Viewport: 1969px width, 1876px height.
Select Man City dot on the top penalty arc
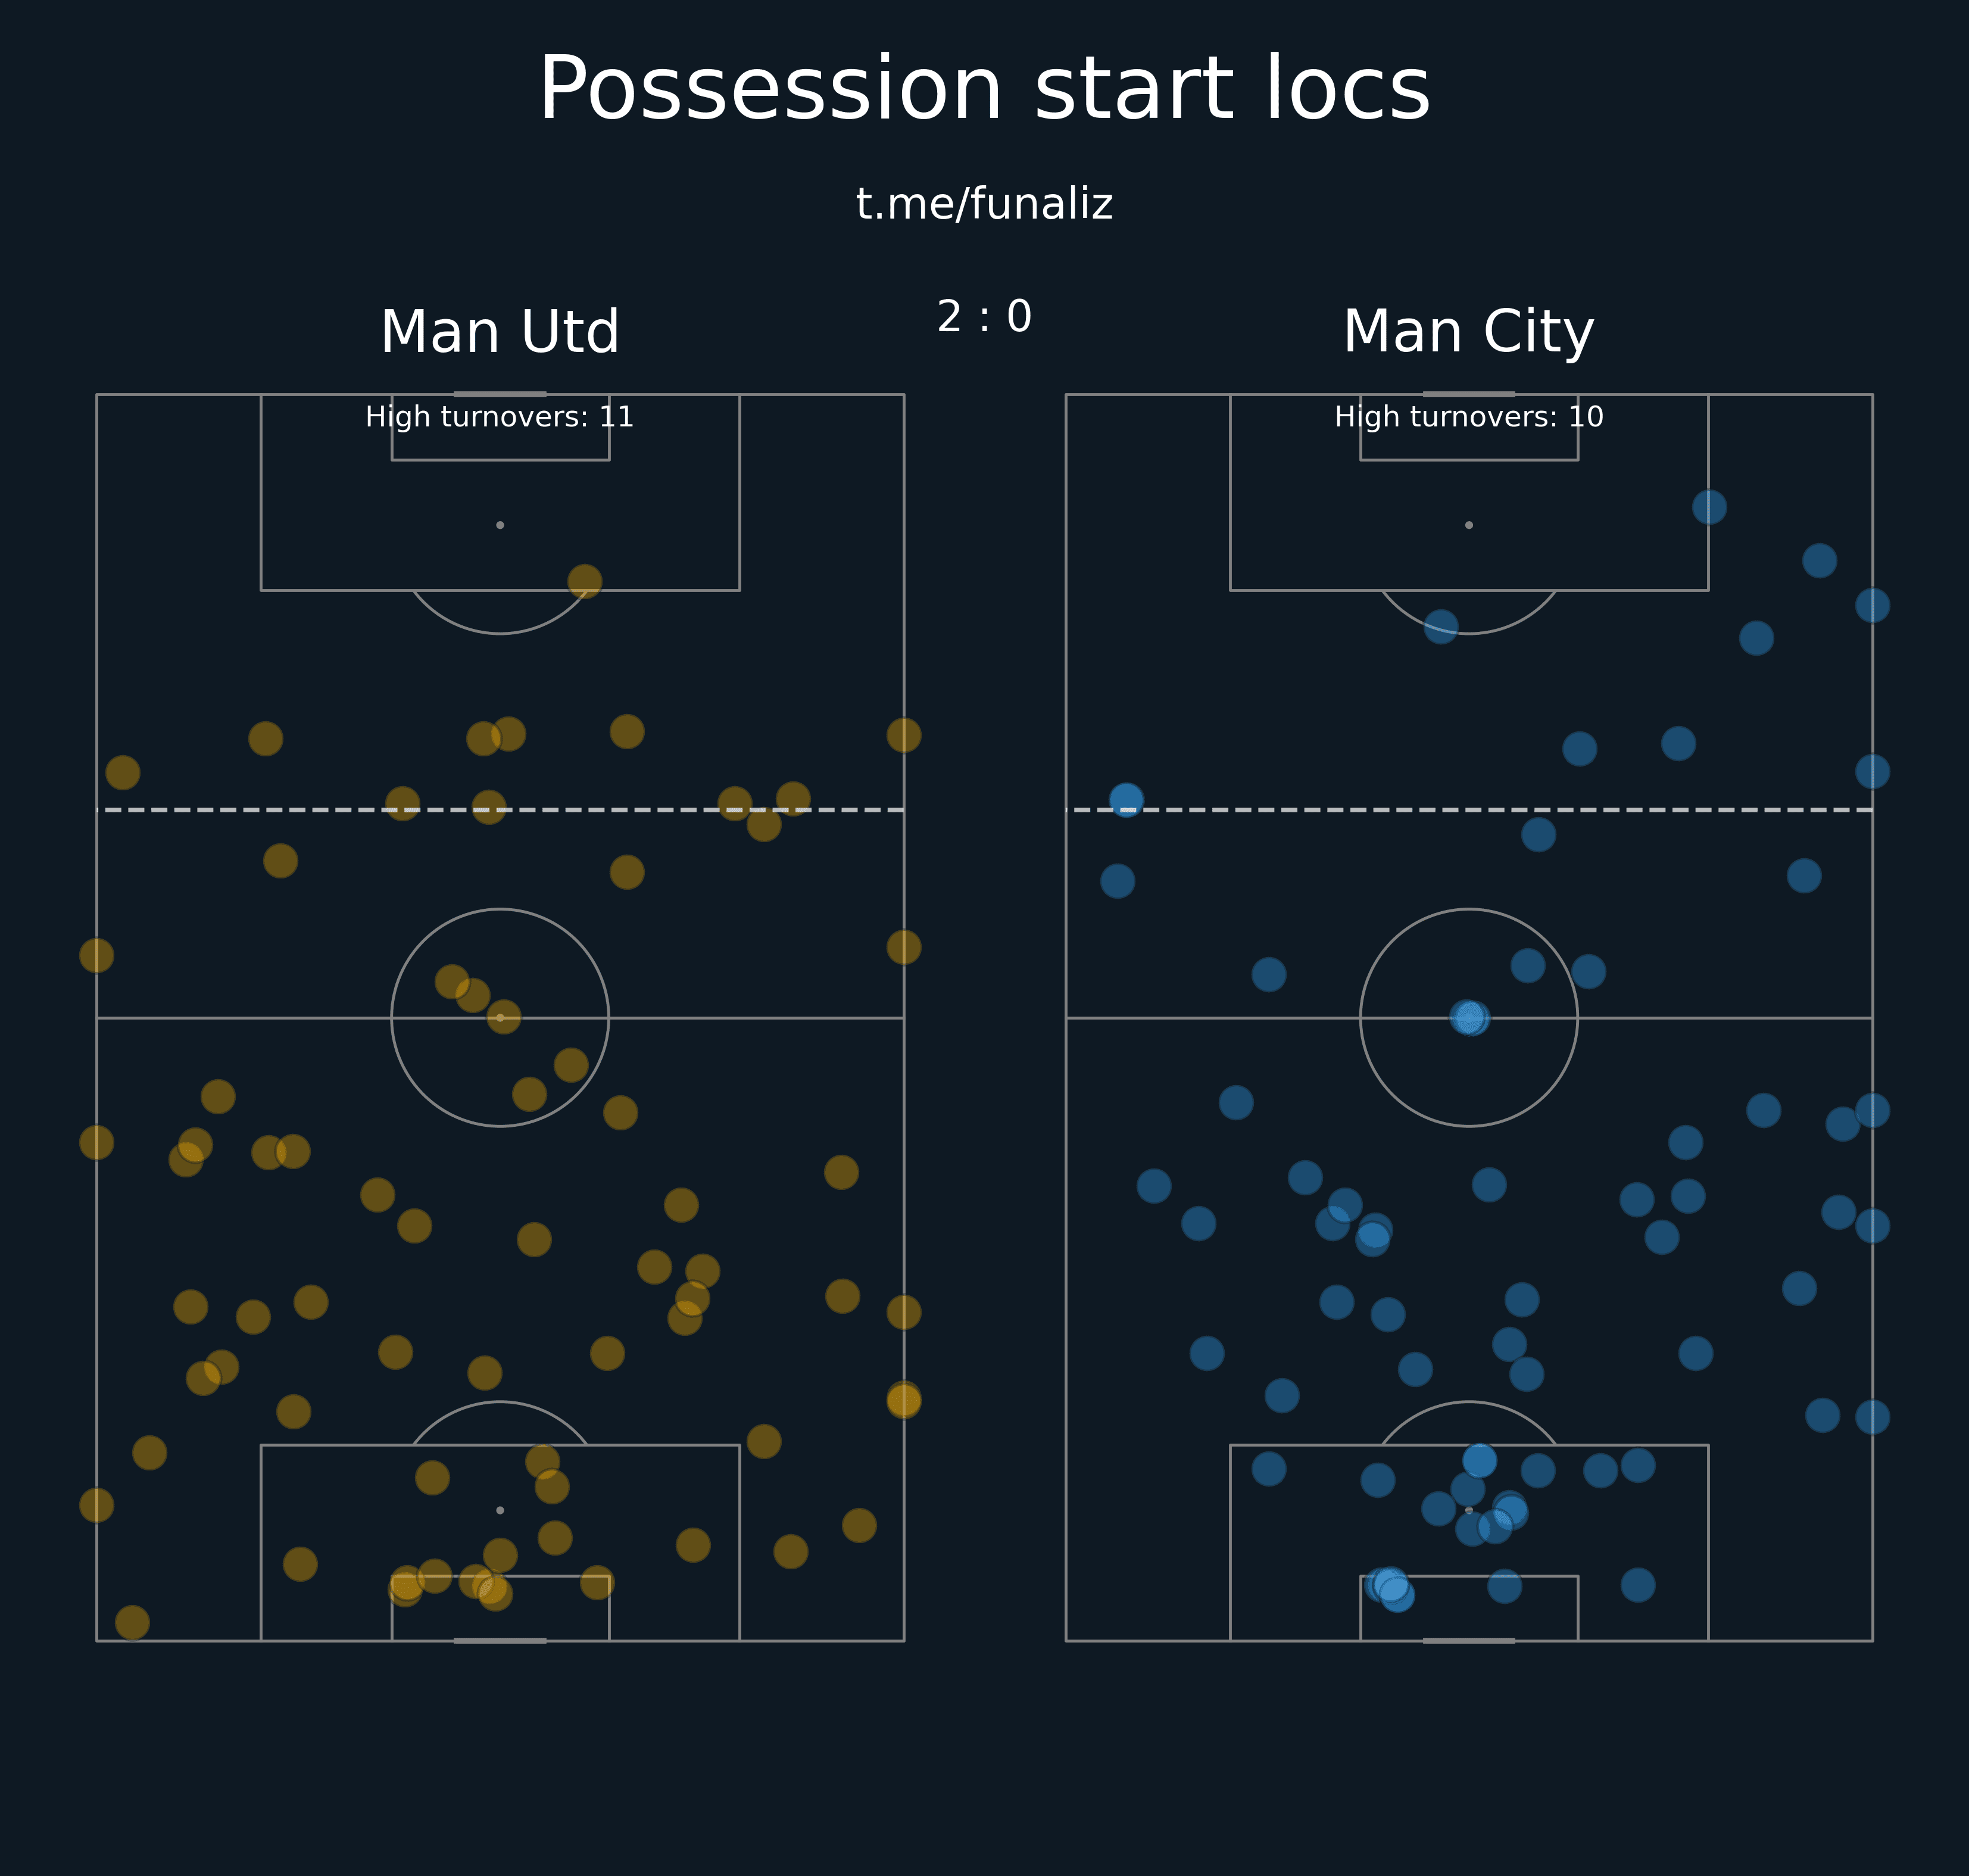coord(1440,627)
